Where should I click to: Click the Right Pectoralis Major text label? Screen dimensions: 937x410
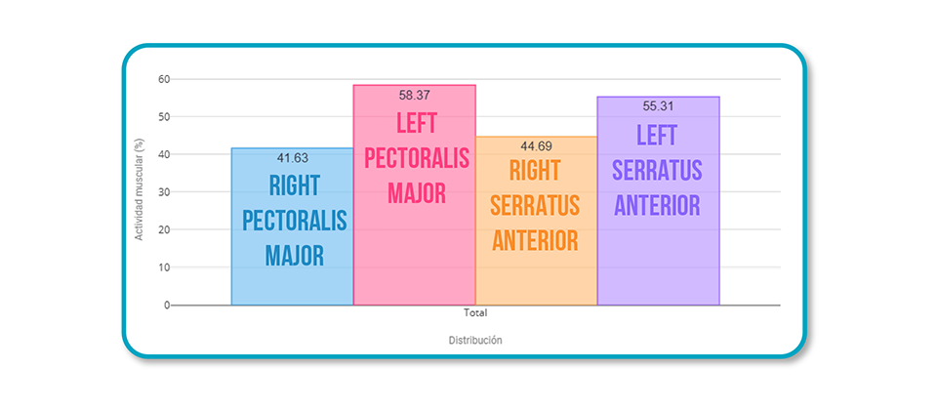click(294, 222)
